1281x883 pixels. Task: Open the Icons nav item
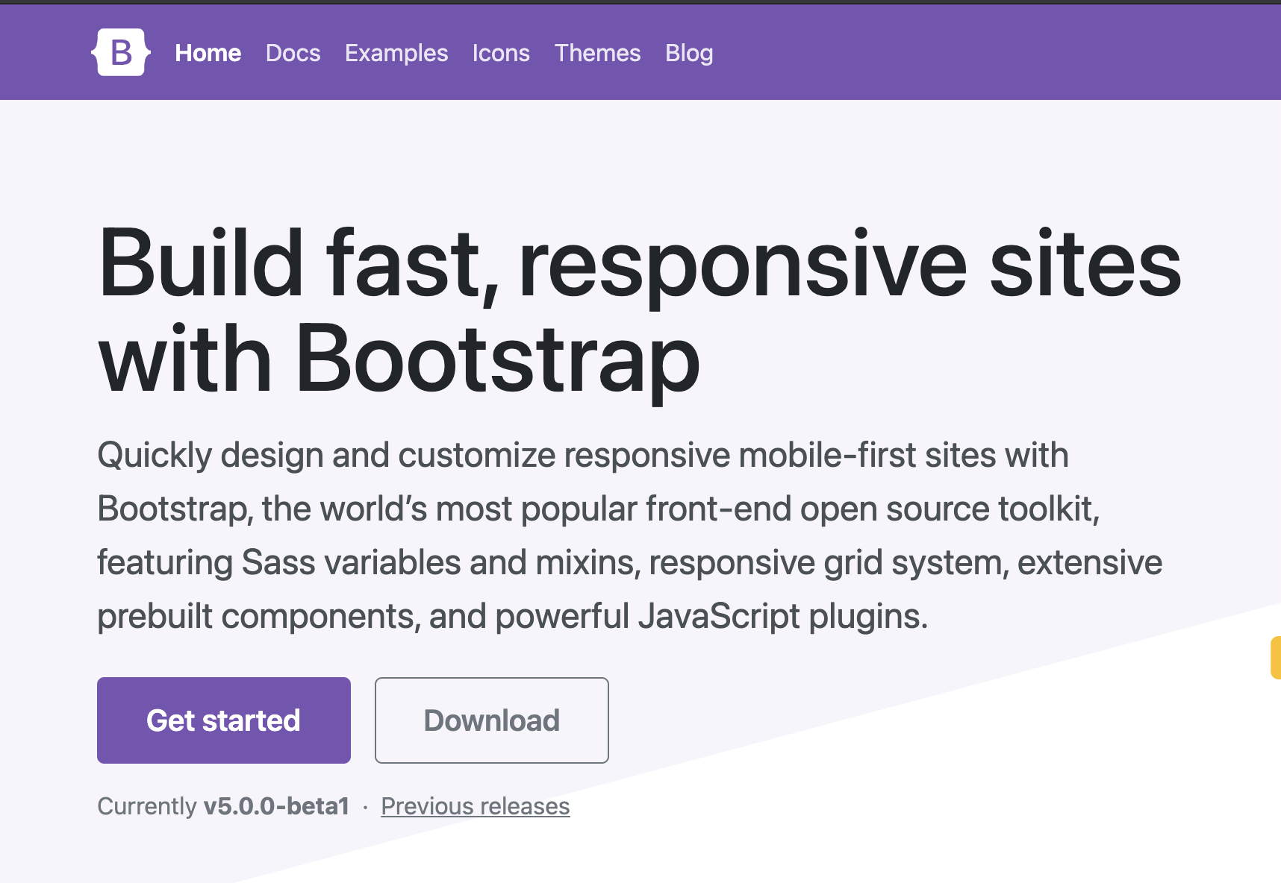[x=501, y=53]
